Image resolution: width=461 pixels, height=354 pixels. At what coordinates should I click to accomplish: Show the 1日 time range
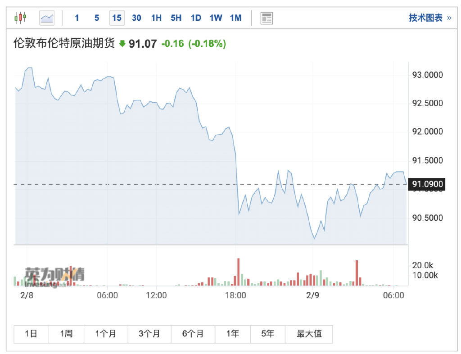(31, 334)
